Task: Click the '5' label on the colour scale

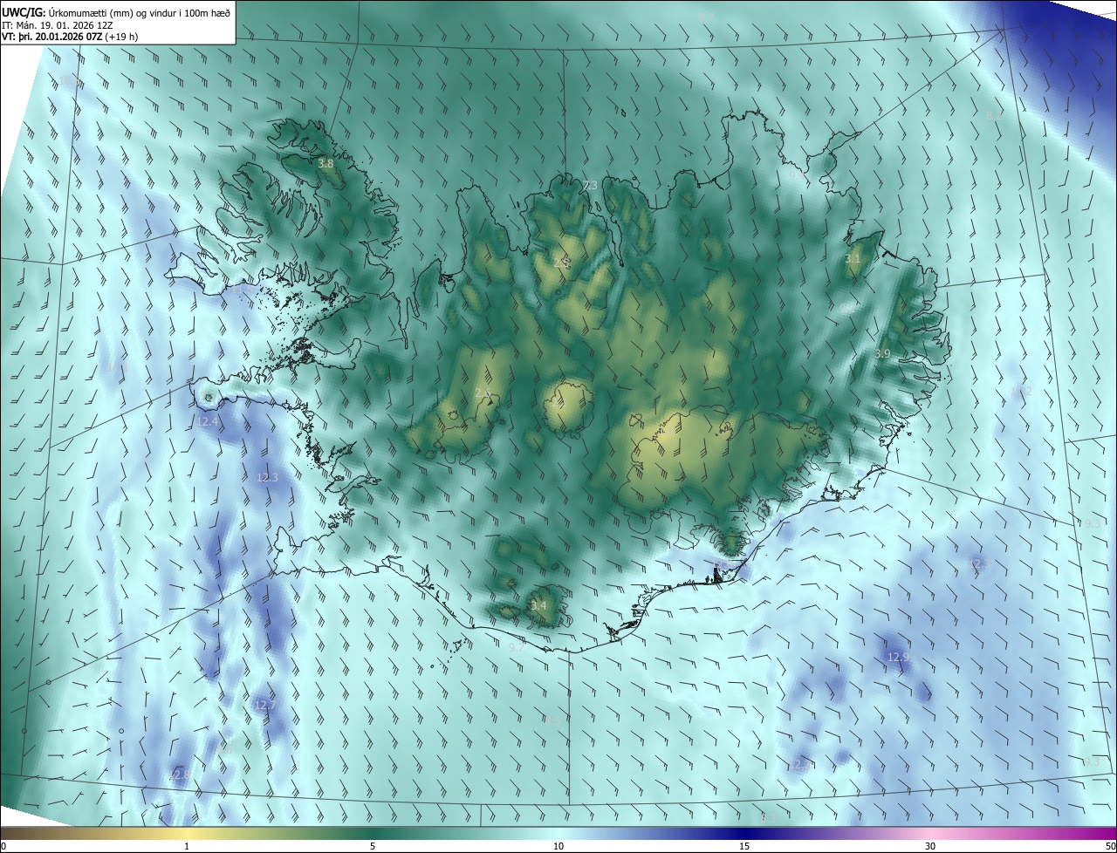Action: [x=373, y=847]
